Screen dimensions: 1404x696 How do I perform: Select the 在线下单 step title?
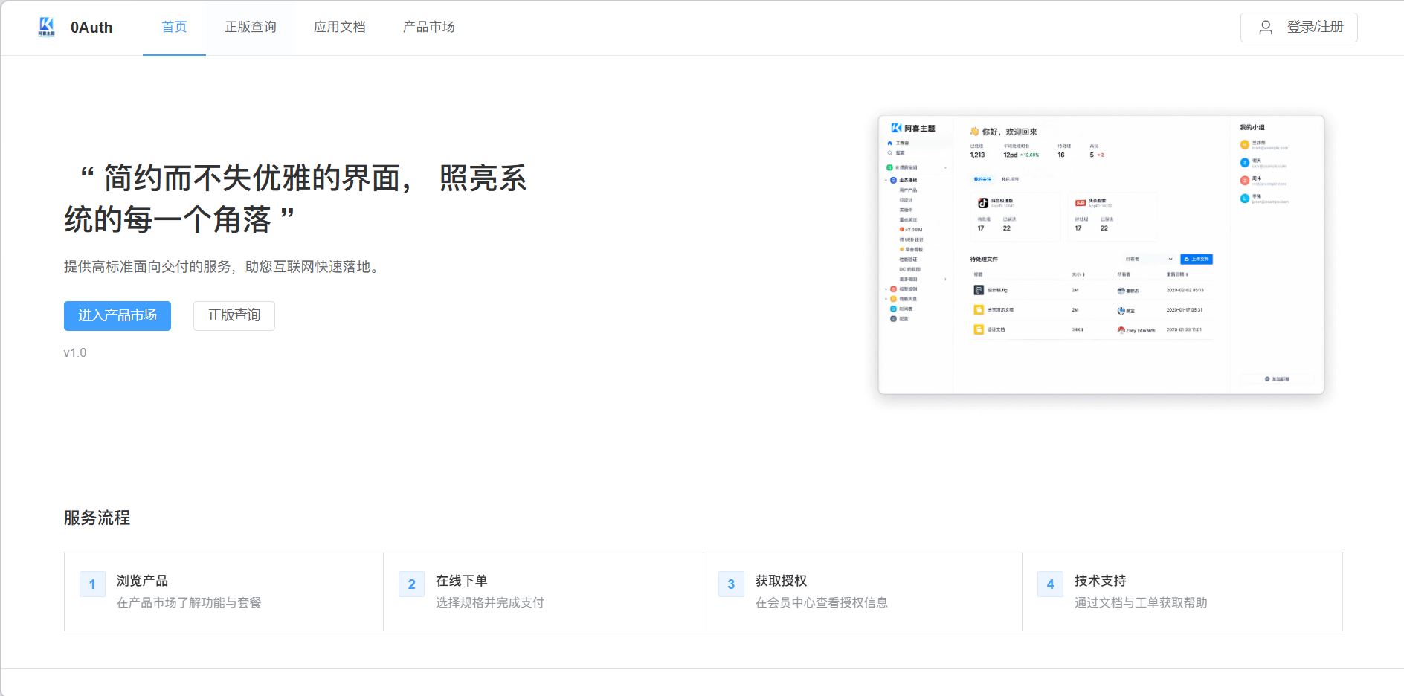point(462,581)
